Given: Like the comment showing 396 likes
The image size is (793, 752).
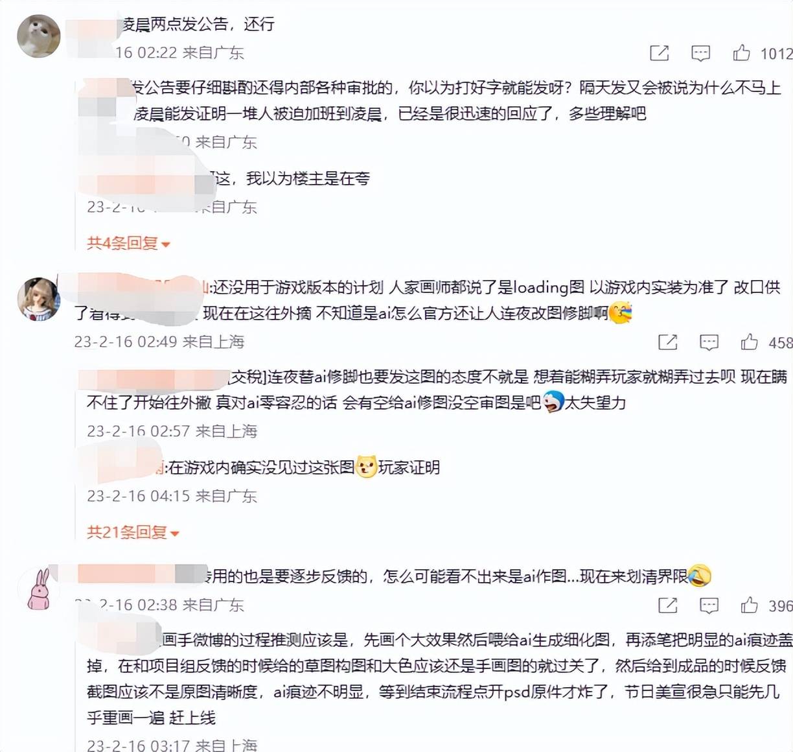Looking at the screenshot, I should point(750,605).
